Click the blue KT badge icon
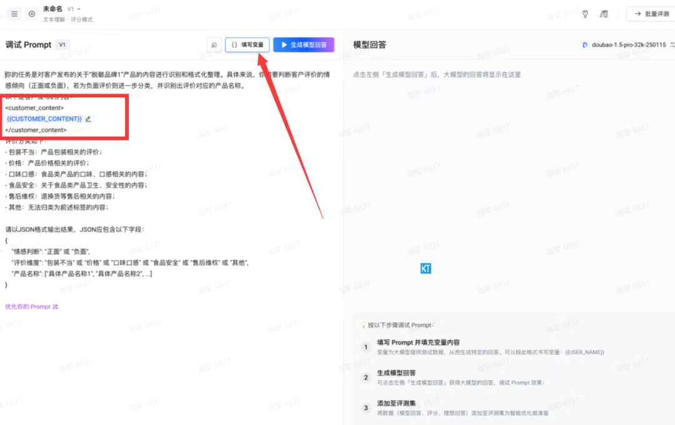Screen dimensions: 675x425 [426, 268]
